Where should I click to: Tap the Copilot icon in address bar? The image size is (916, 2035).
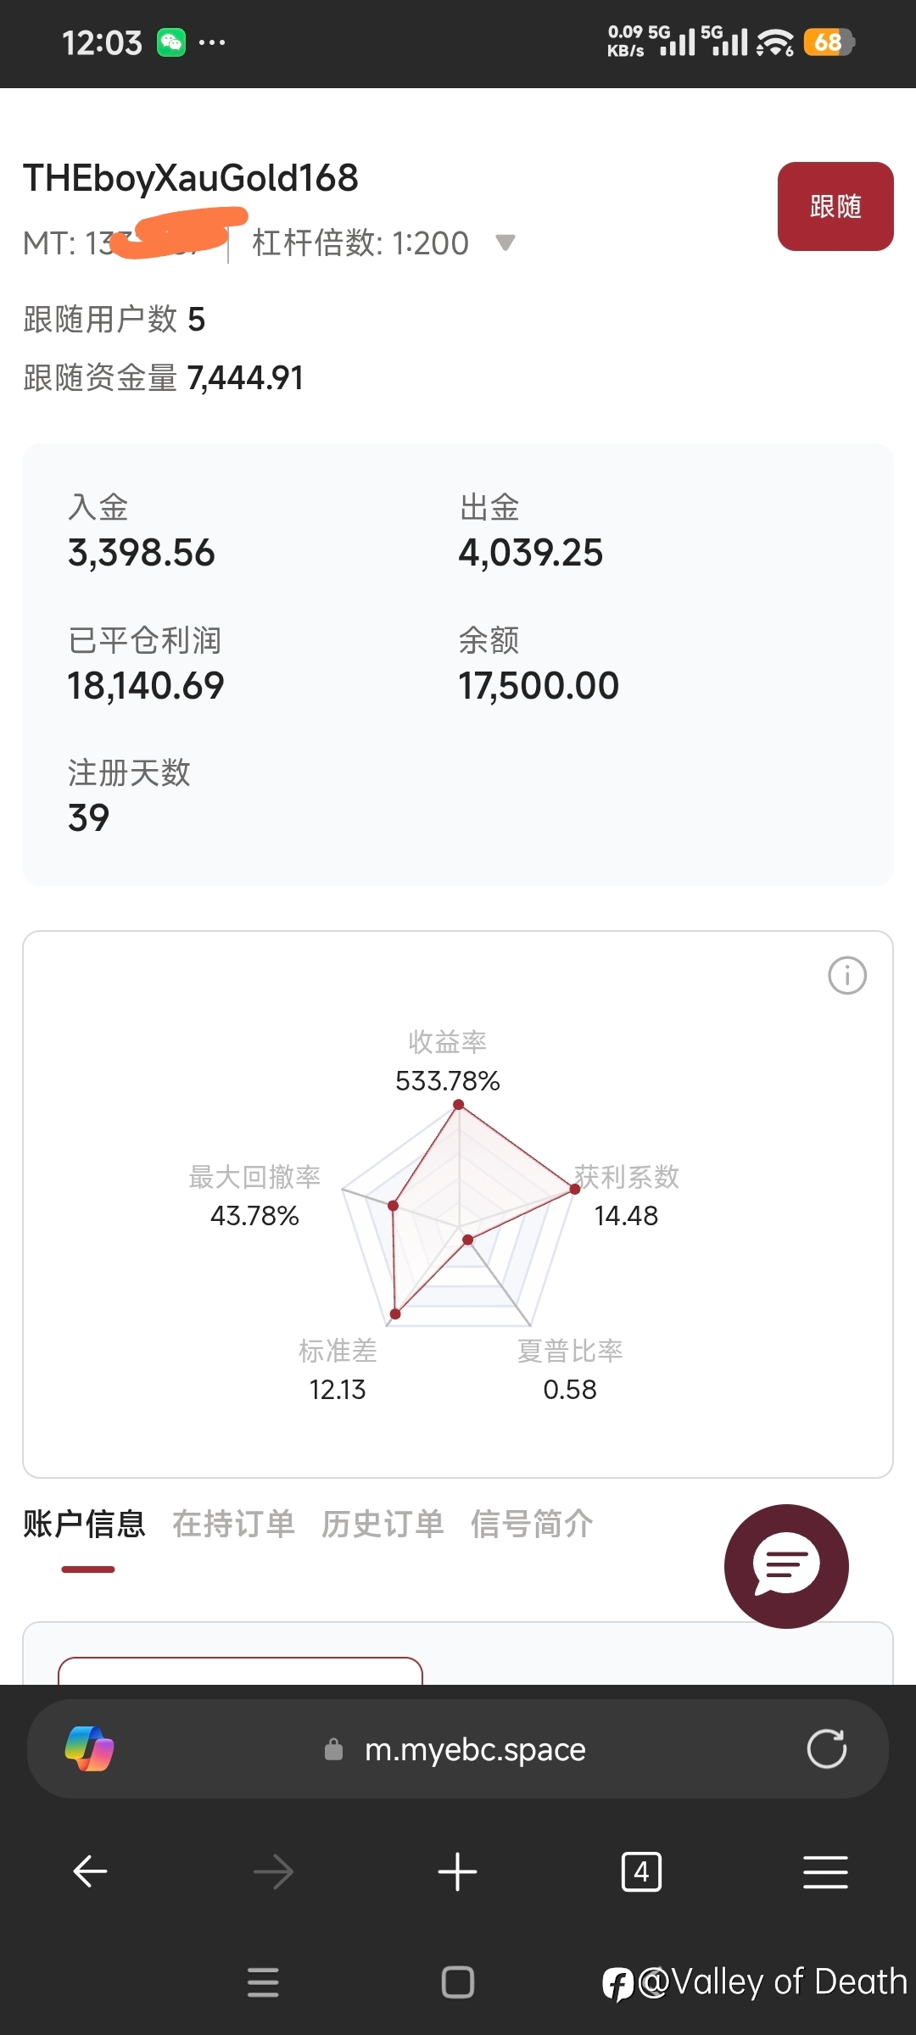pyautogui.click(x=89, y=1749)
